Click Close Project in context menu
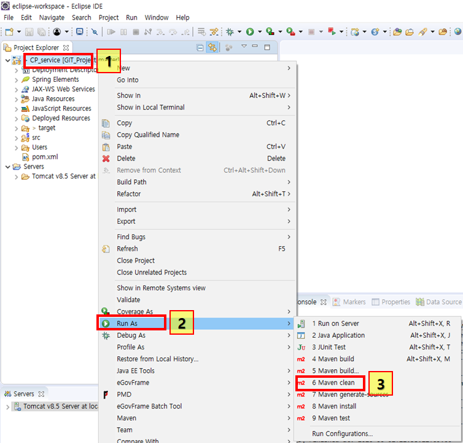The width and height of the screenshot is (463, 443). (196, 260)
